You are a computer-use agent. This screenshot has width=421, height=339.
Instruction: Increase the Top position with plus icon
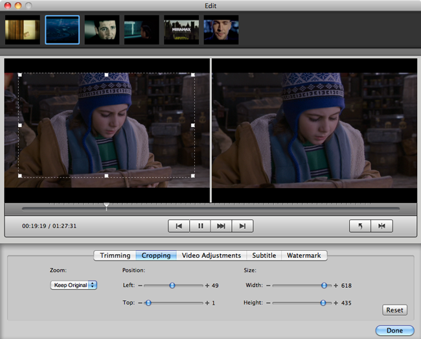pos(207,303)
